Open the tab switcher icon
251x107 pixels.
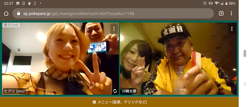pos(221,13)
